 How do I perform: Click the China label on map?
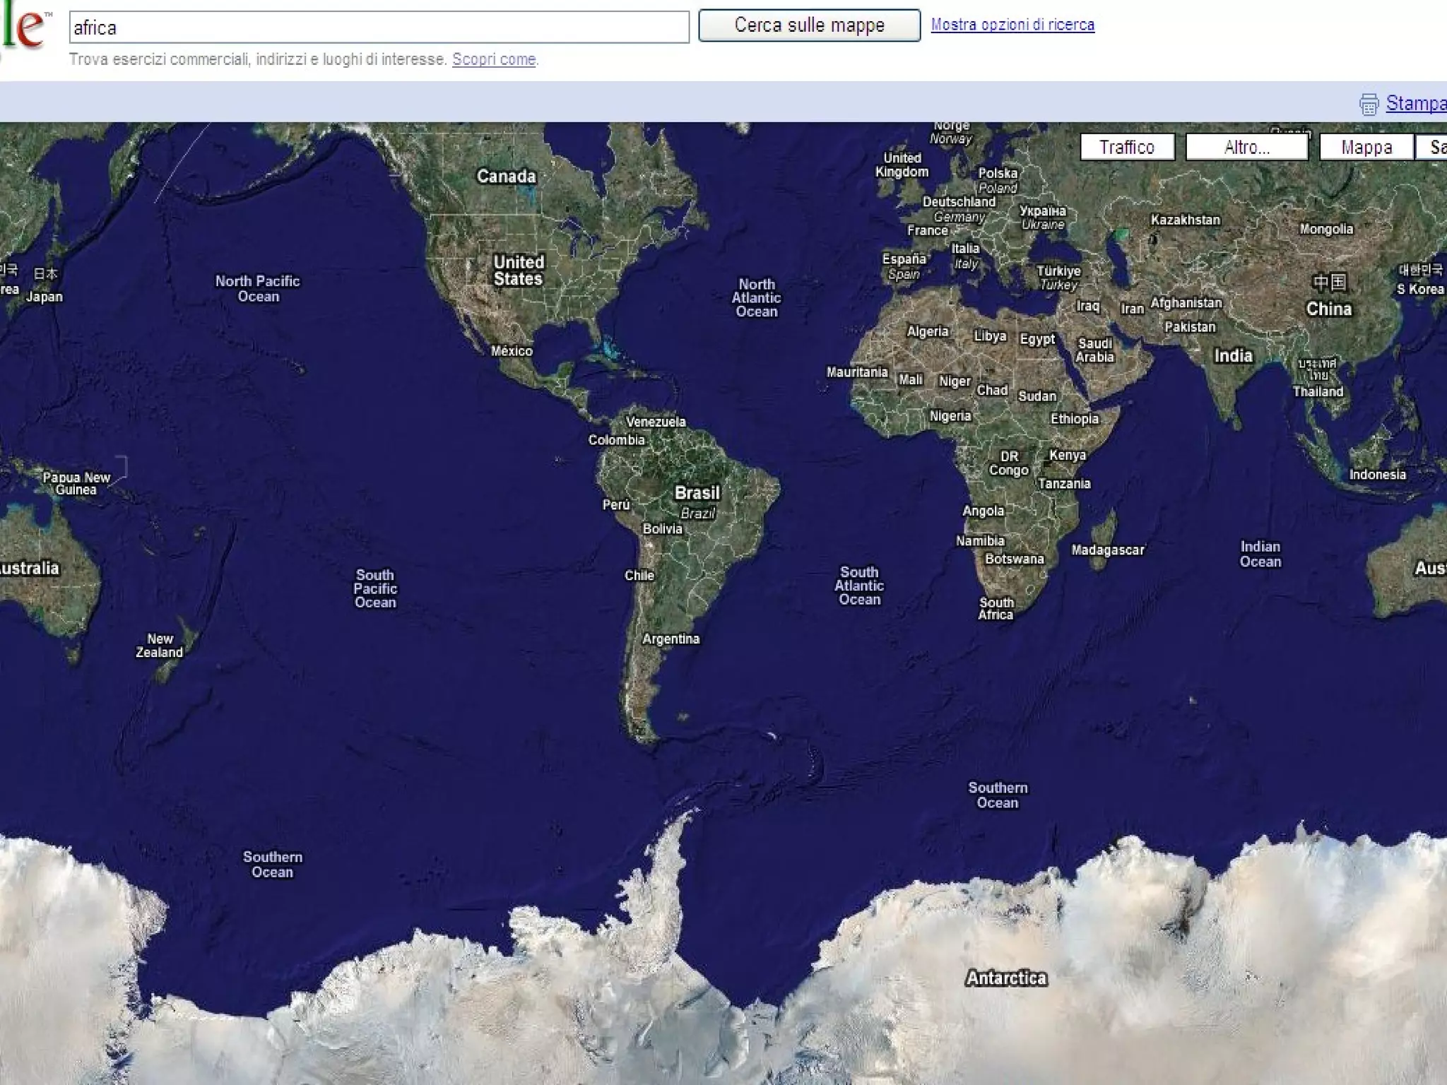[1328, 309]
